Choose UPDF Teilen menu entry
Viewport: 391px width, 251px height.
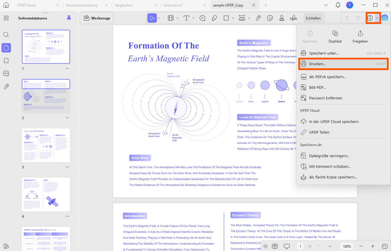pyautogui.click(x=343, y=132)
